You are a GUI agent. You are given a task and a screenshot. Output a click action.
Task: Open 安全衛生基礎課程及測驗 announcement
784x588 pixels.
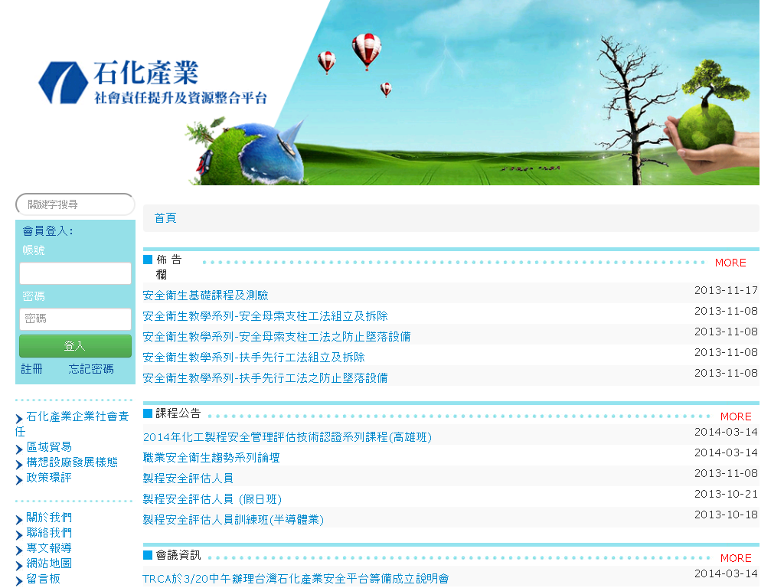pyautogui.click(x=205, y=296)
